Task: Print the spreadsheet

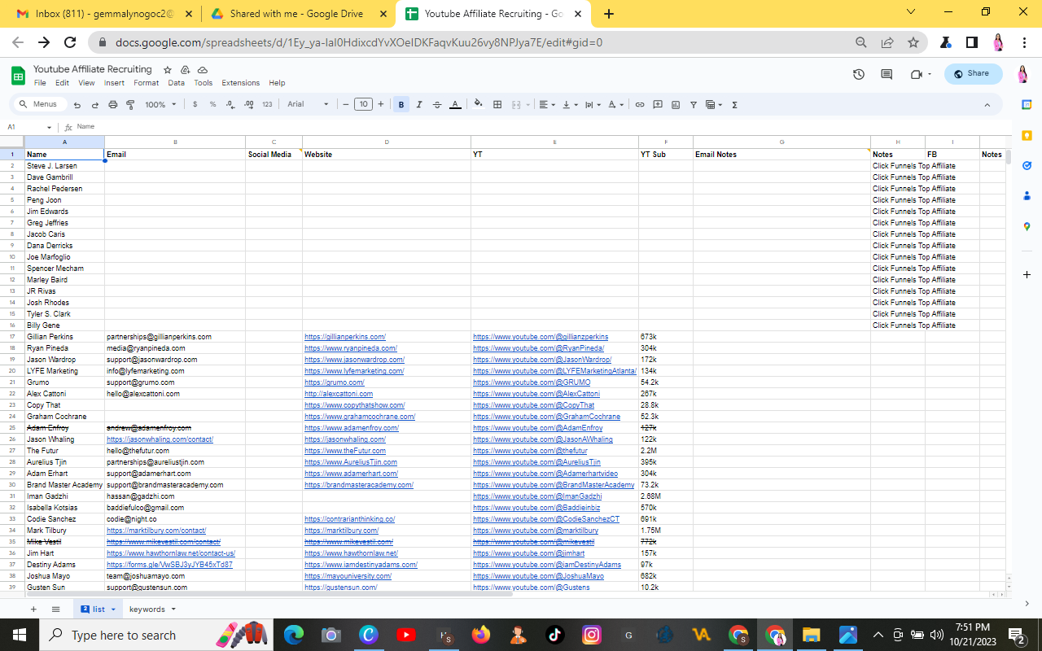Action: click(x=113, y=104)
